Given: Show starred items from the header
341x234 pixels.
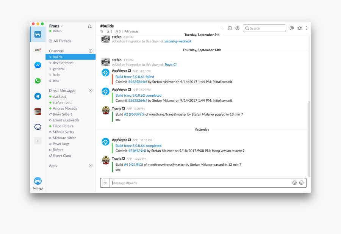Looking at the screenshot, I should coord(300,28).
